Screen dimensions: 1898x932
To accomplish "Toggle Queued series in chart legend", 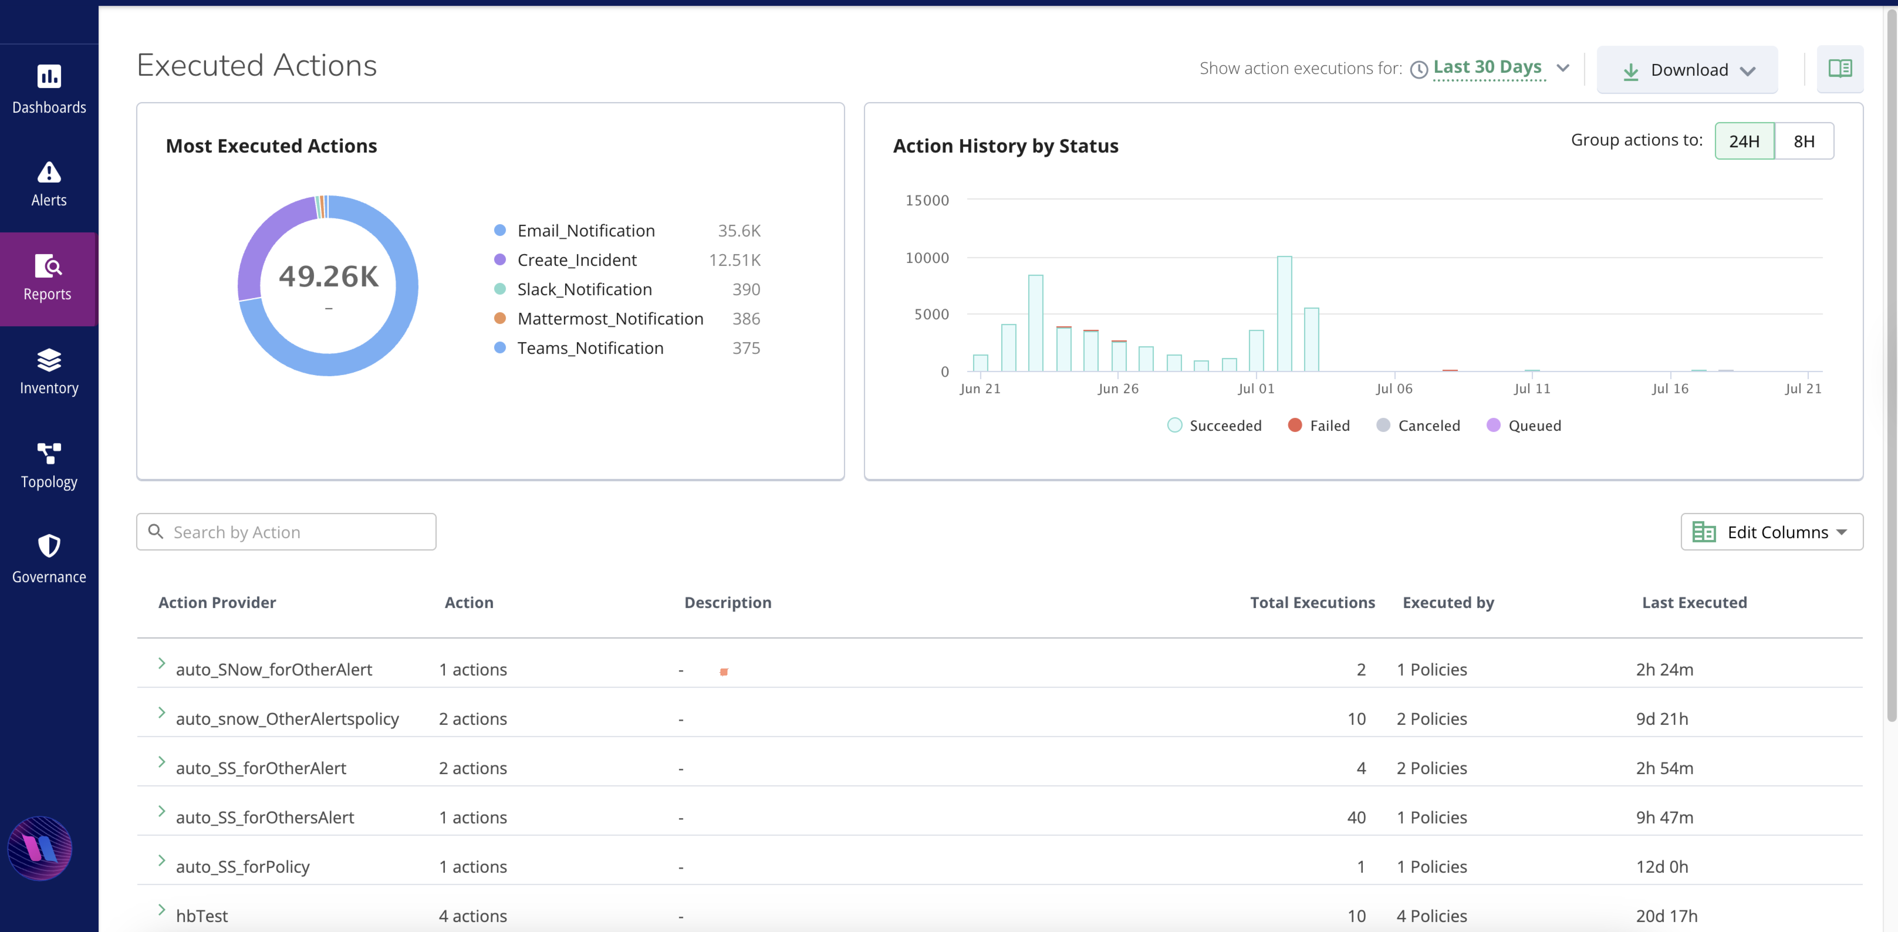I will point(1523,425).
